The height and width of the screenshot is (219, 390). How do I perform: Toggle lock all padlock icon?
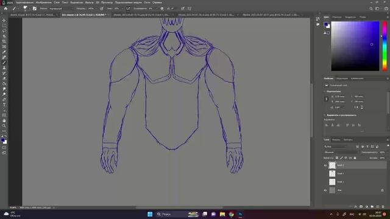click(355, 158)
